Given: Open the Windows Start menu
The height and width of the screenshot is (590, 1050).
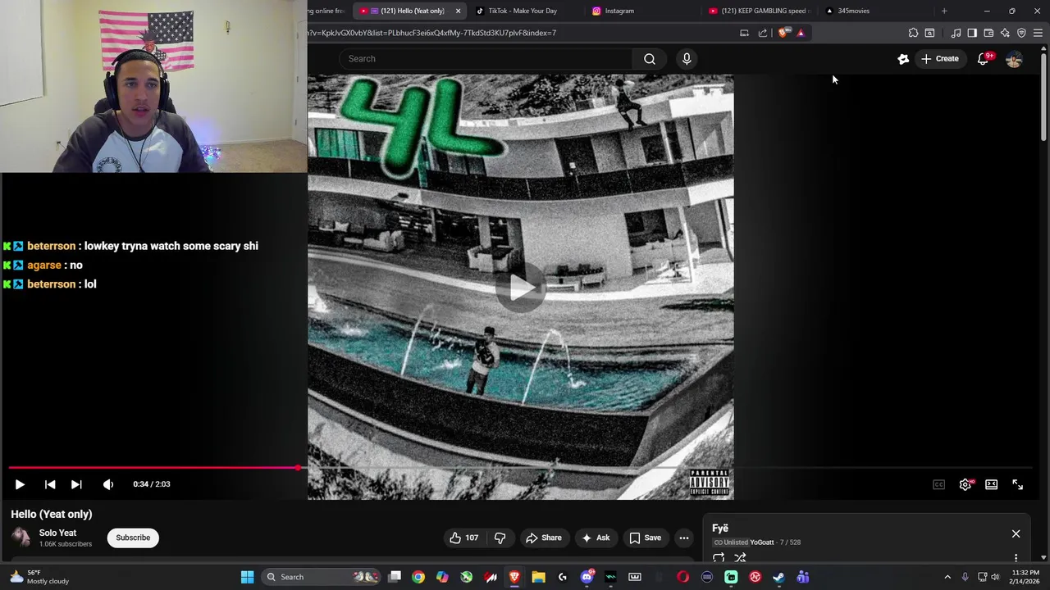Looking at the screenshot, I should point(247,577).
